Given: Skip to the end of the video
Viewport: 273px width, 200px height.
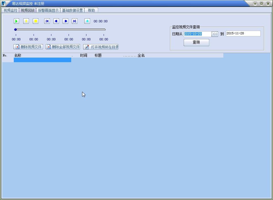Looking at the screenshot, I should 75,21.
